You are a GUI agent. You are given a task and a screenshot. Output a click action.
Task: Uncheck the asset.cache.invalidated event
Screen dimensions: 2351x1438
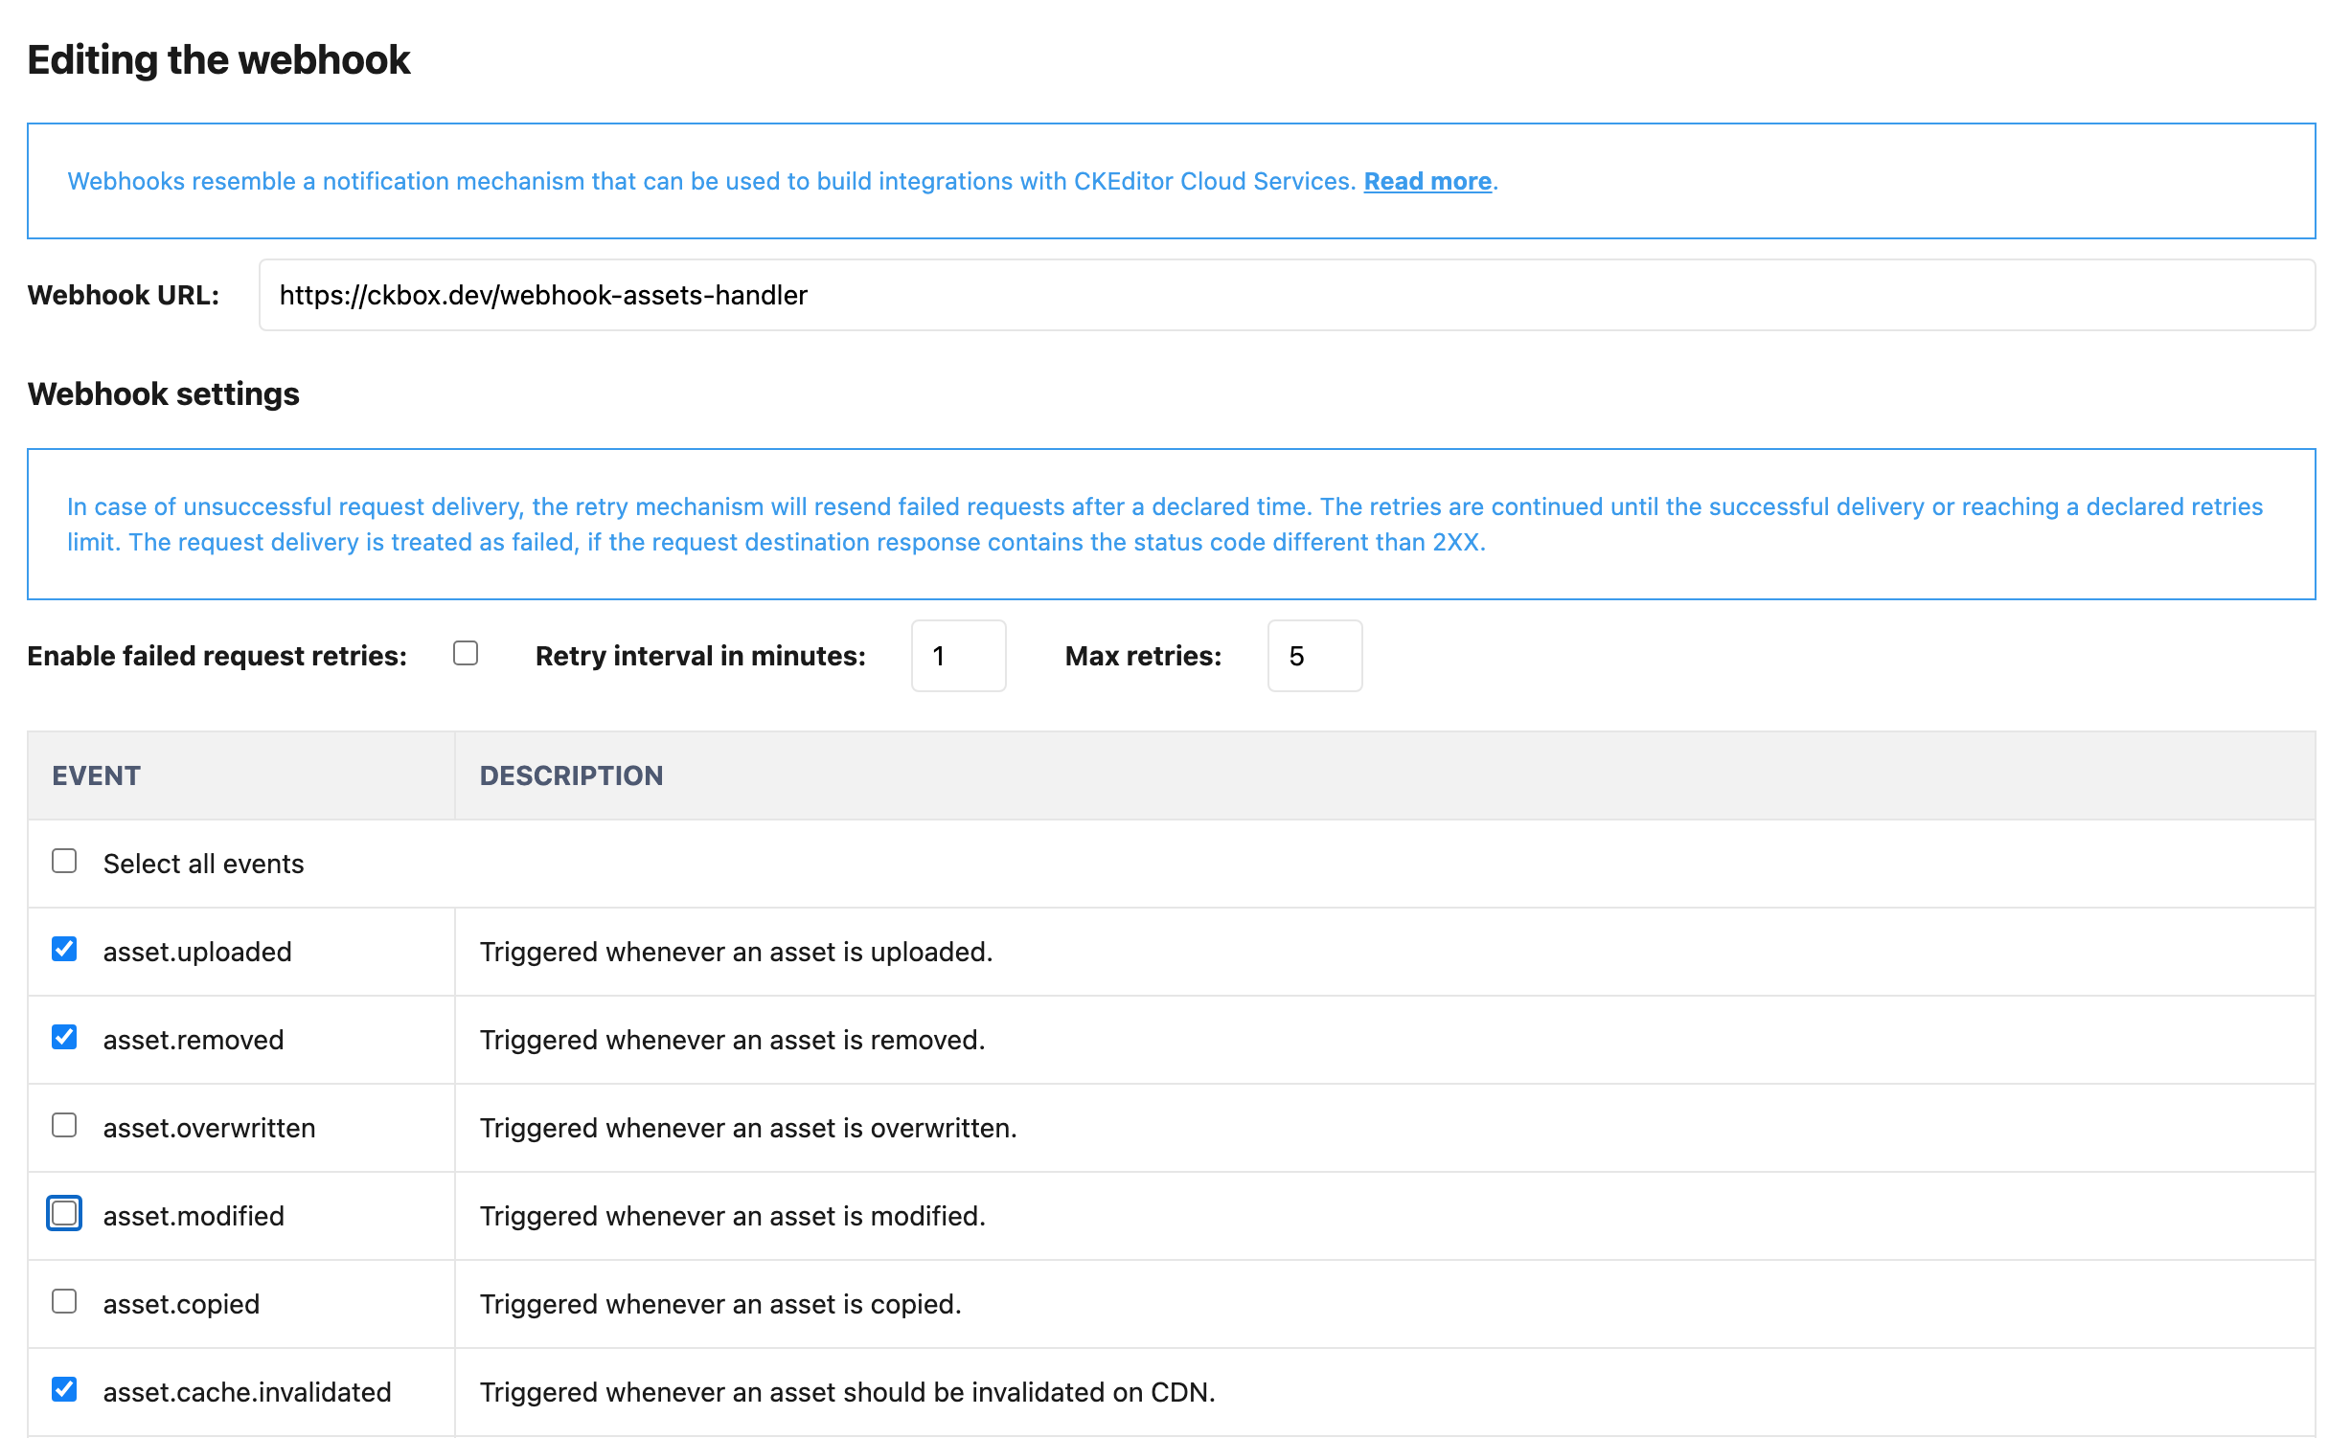coord(64,1389)
